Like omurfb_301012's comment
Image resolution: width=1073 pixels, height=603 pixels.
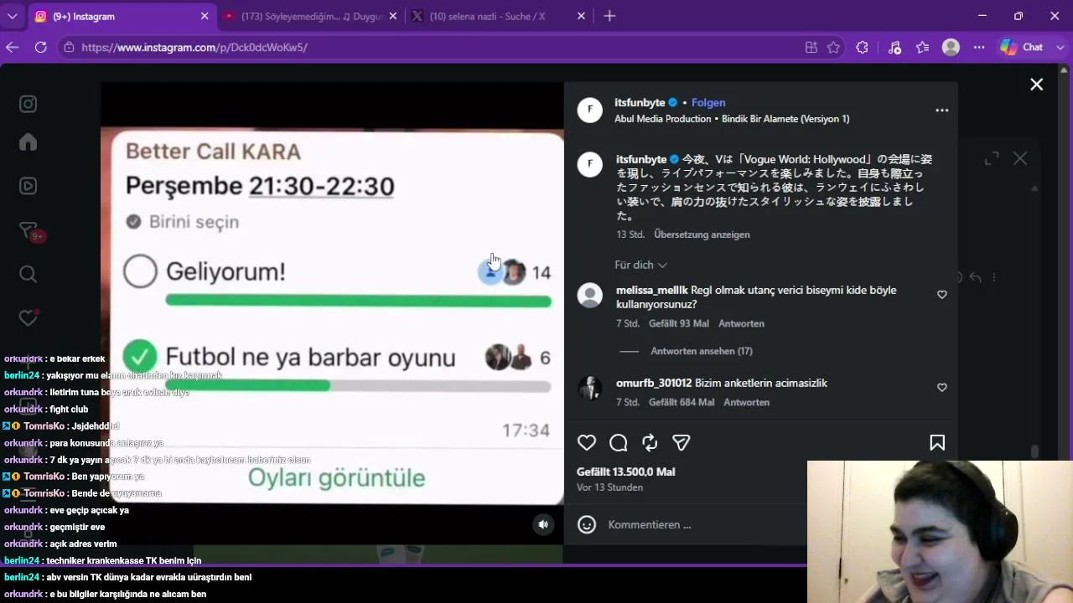942,388
